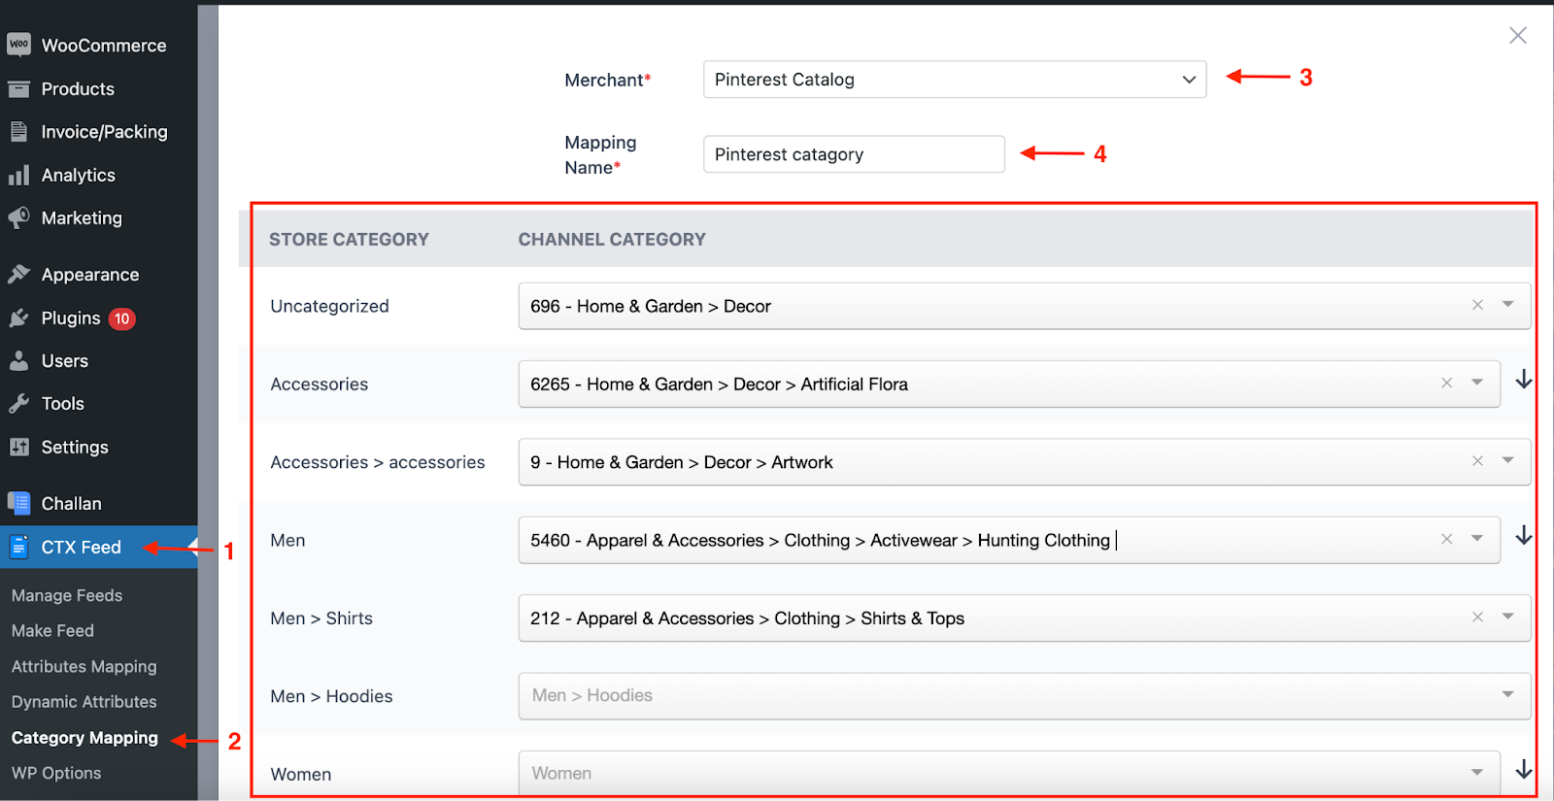The height and width of the screenshot is (801, 1554).
Task: Copy Accessories mapping down with arrow icon
Action: point(1524,380)
